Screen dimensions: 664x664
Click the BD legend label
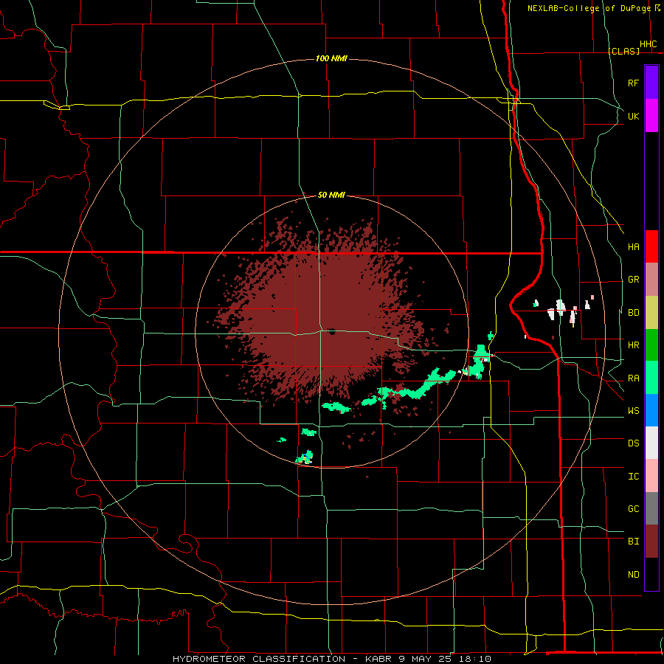633,313
